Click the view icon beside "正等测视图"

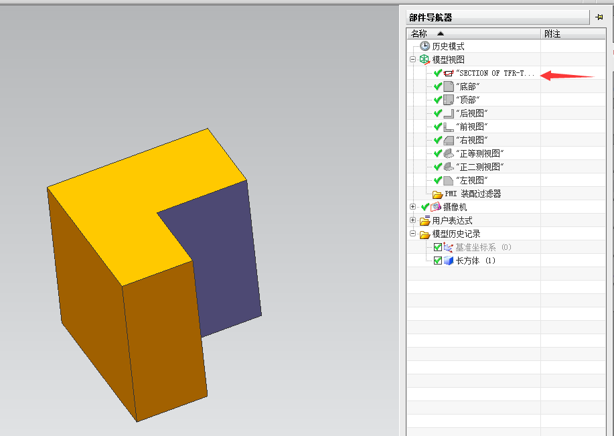(449, 153)
